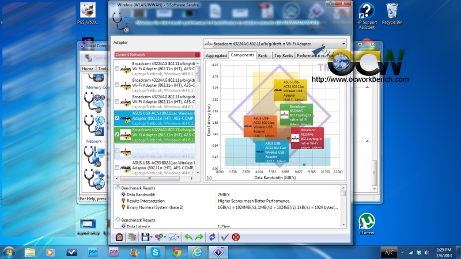
Task: Click the green back arrow toolbar icon
Action: coord(188,237)
